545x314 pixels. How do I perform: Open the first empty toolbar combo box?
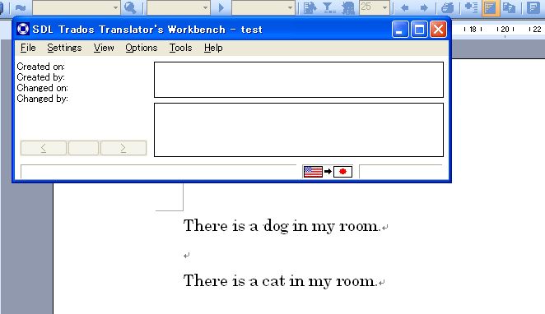click(76, 7)
